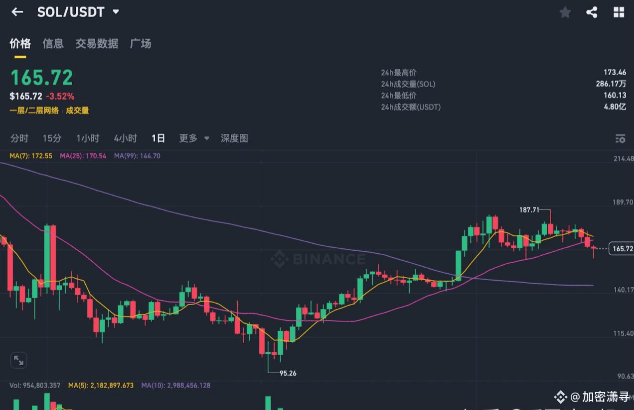Viewport: 634px width, 410px height.
Task: Open the 信息 tab
Action: pos(53,44)
